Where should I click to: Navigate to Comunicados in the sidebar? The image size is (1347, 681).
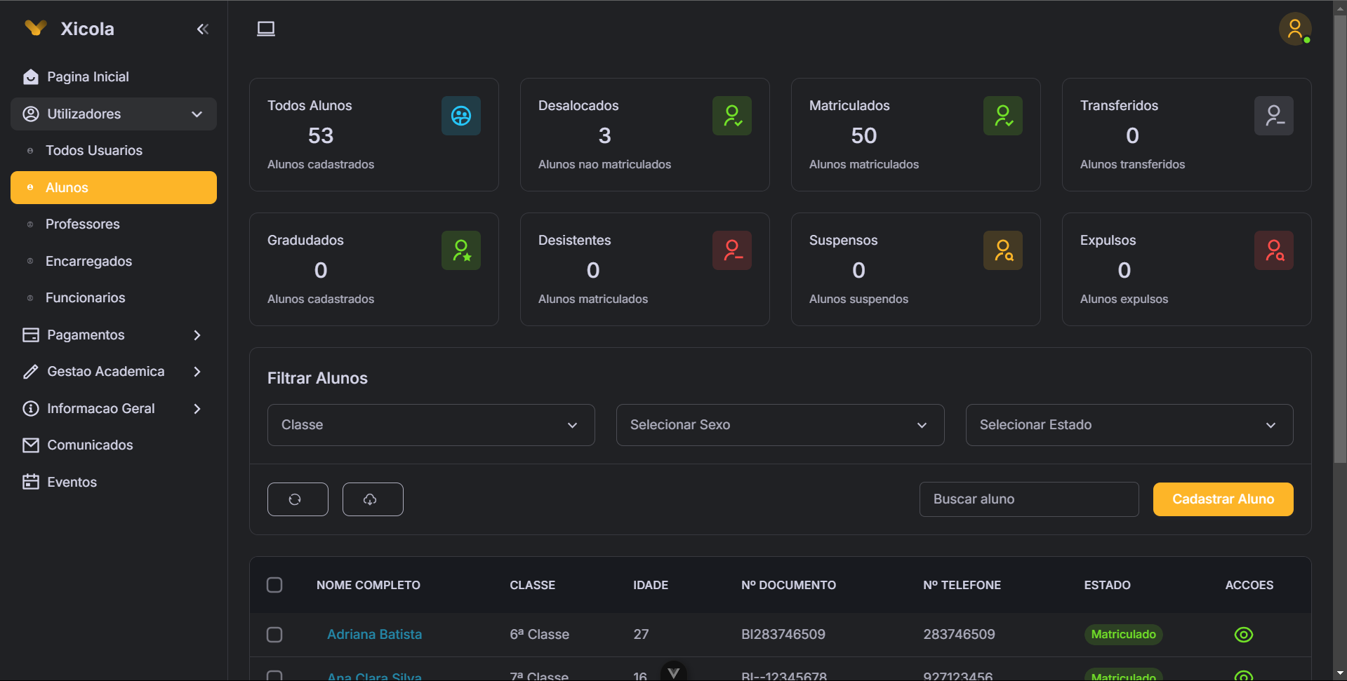click(x=90, y=445)
